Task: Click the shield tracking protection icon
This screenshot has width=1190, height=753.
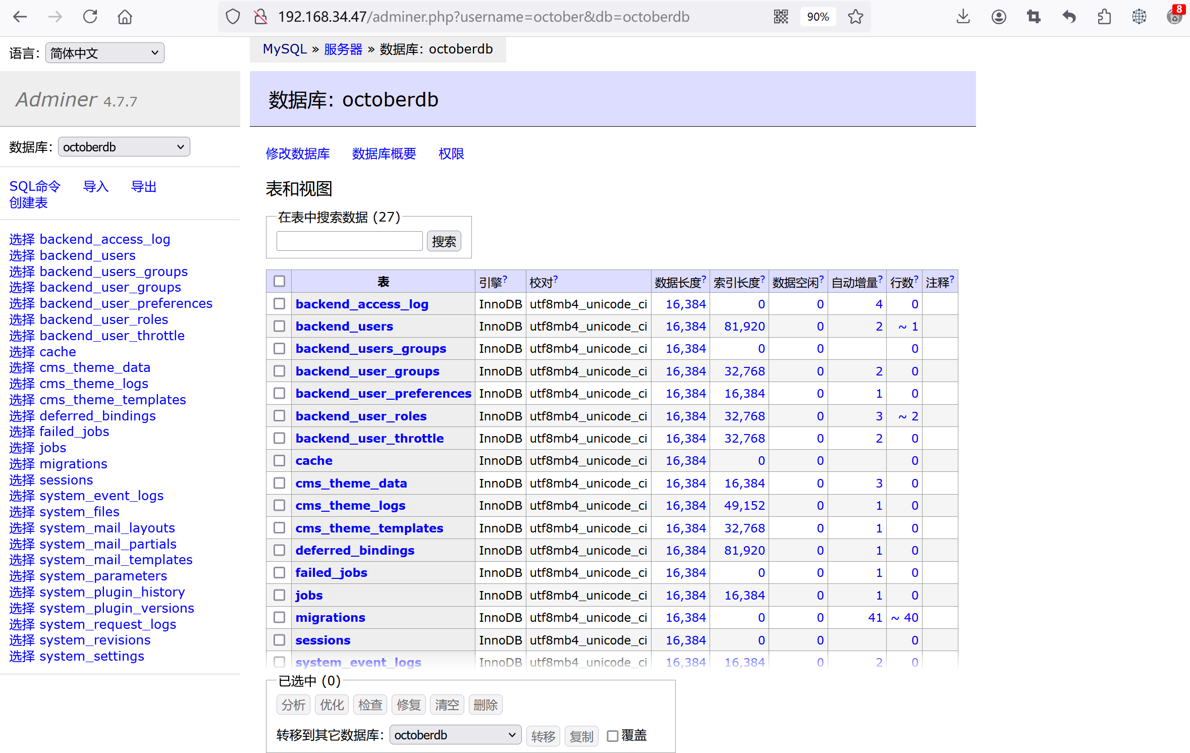Action: click(x=233, y=17)
